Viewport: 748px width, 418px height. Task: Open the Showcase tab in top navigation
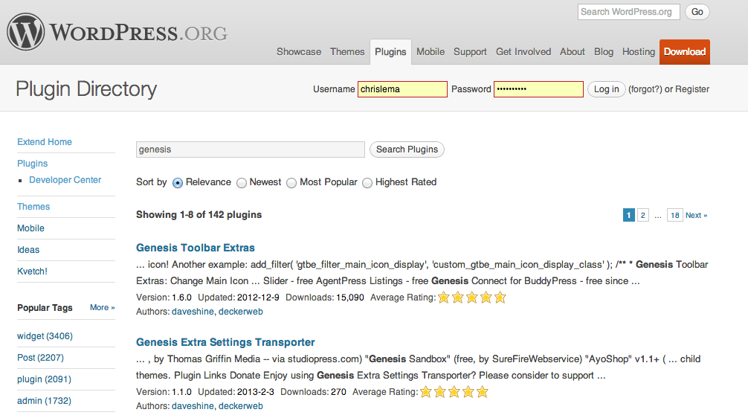[299, 52]
